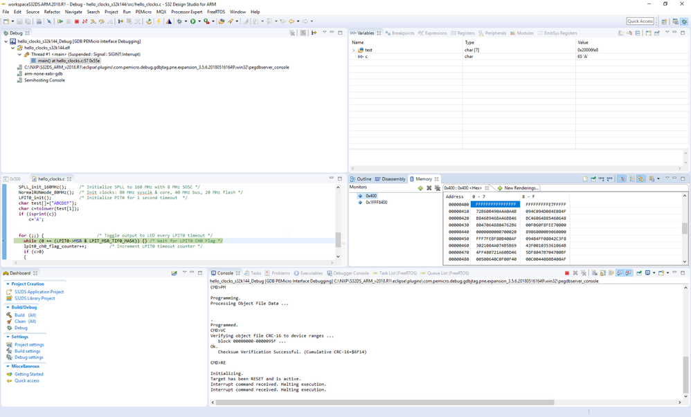691x417 pixels.
Task: Click S32DS Application Project link
Action: pos(39,292)
